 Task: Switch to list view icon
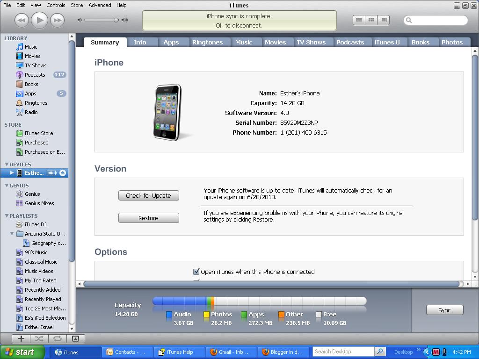click(359, 20)
